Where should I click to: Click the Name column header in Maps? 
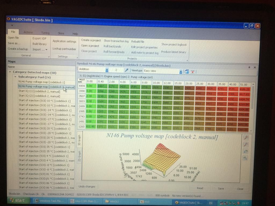pyautogui.click(x=41, y=67)
